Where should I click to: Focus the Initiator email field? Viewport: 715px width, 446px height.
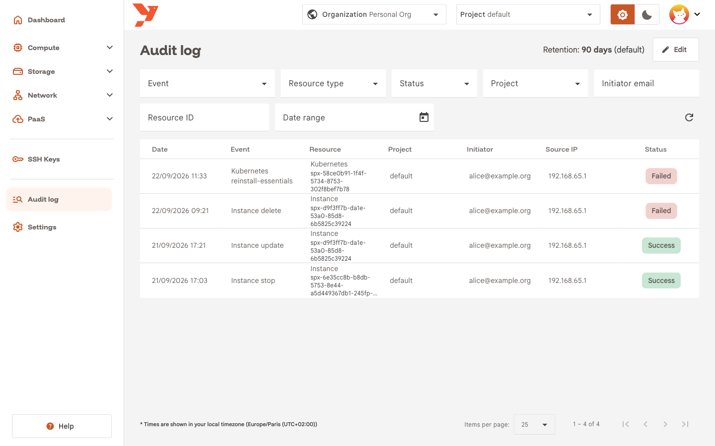(x=646, y=83)
